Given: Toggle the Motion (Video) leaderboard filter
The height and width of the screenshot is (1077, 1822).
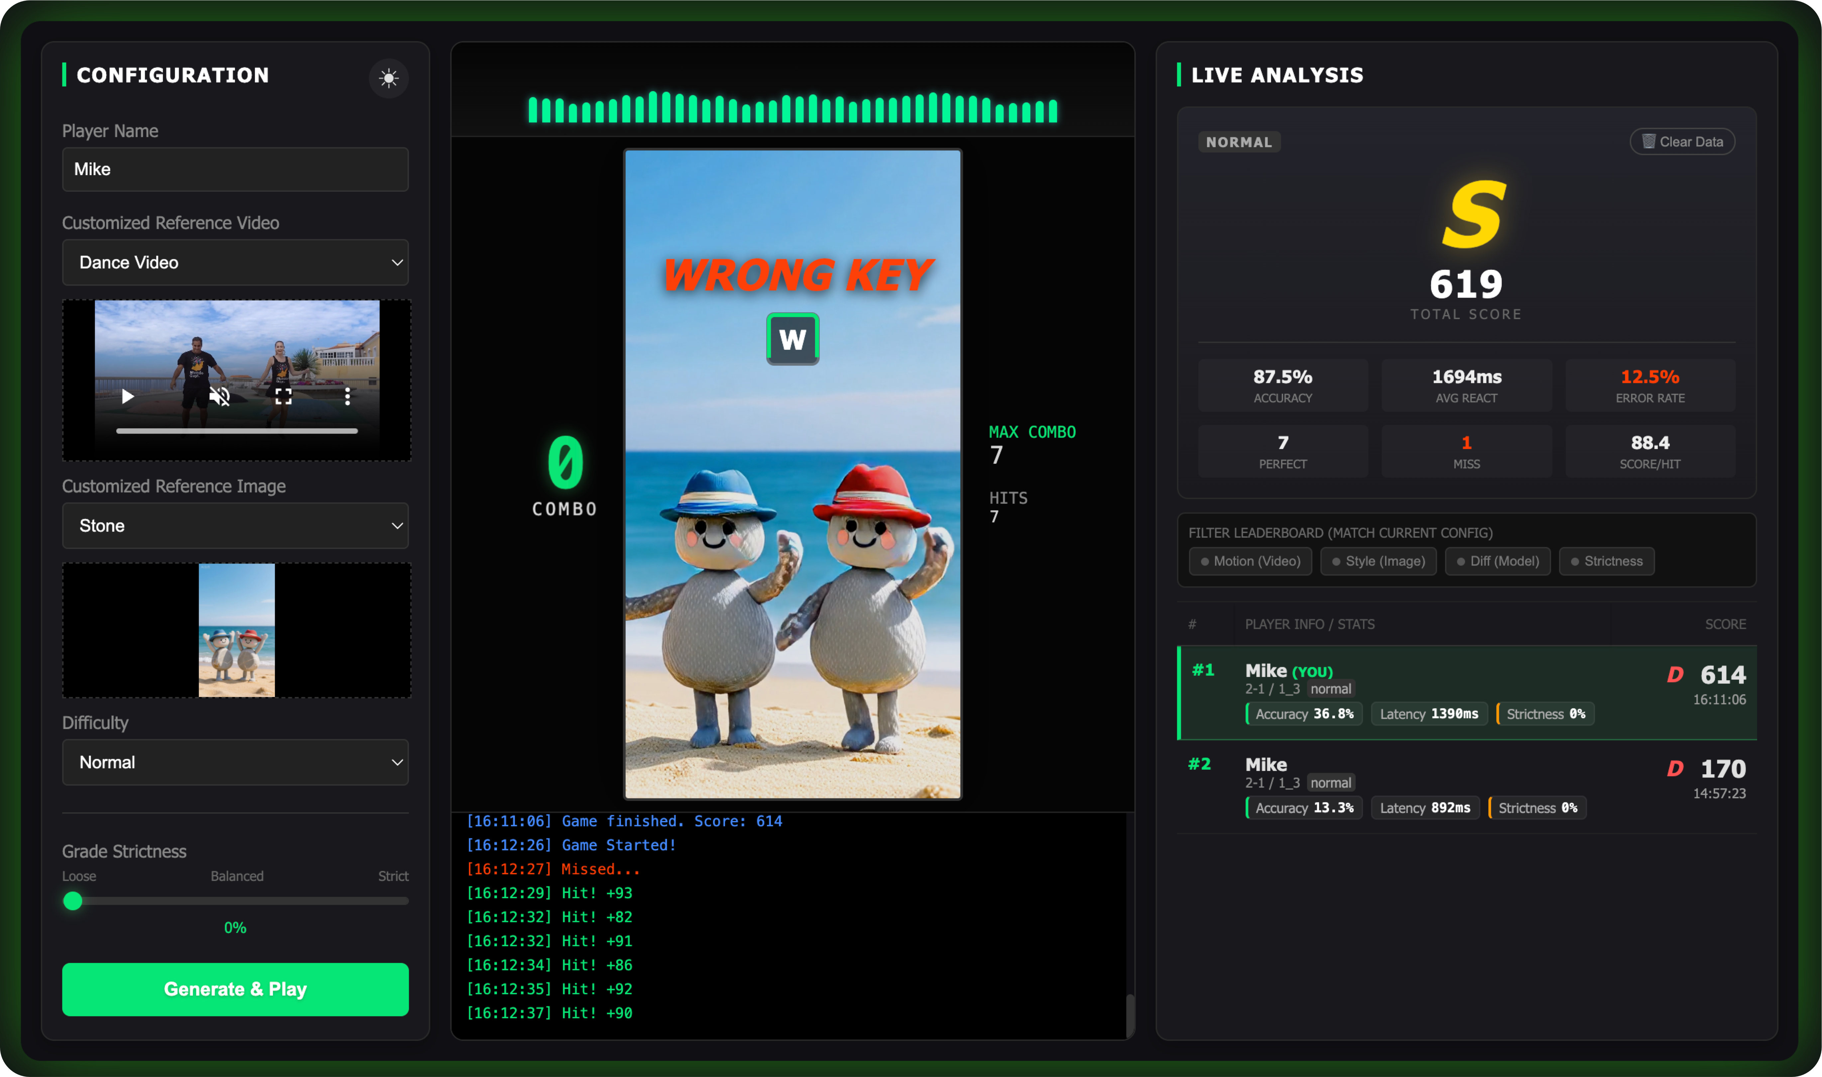Looking at the screenshot, I should 1249,561.
